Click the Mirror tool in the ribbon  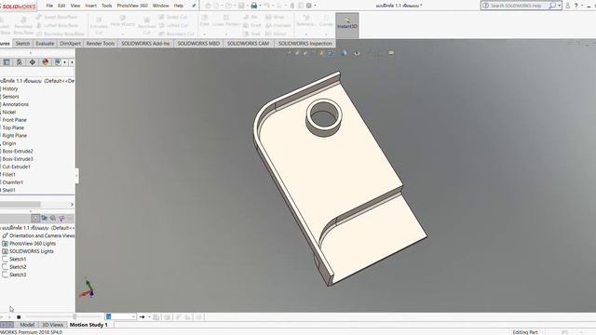coord(276,33)
